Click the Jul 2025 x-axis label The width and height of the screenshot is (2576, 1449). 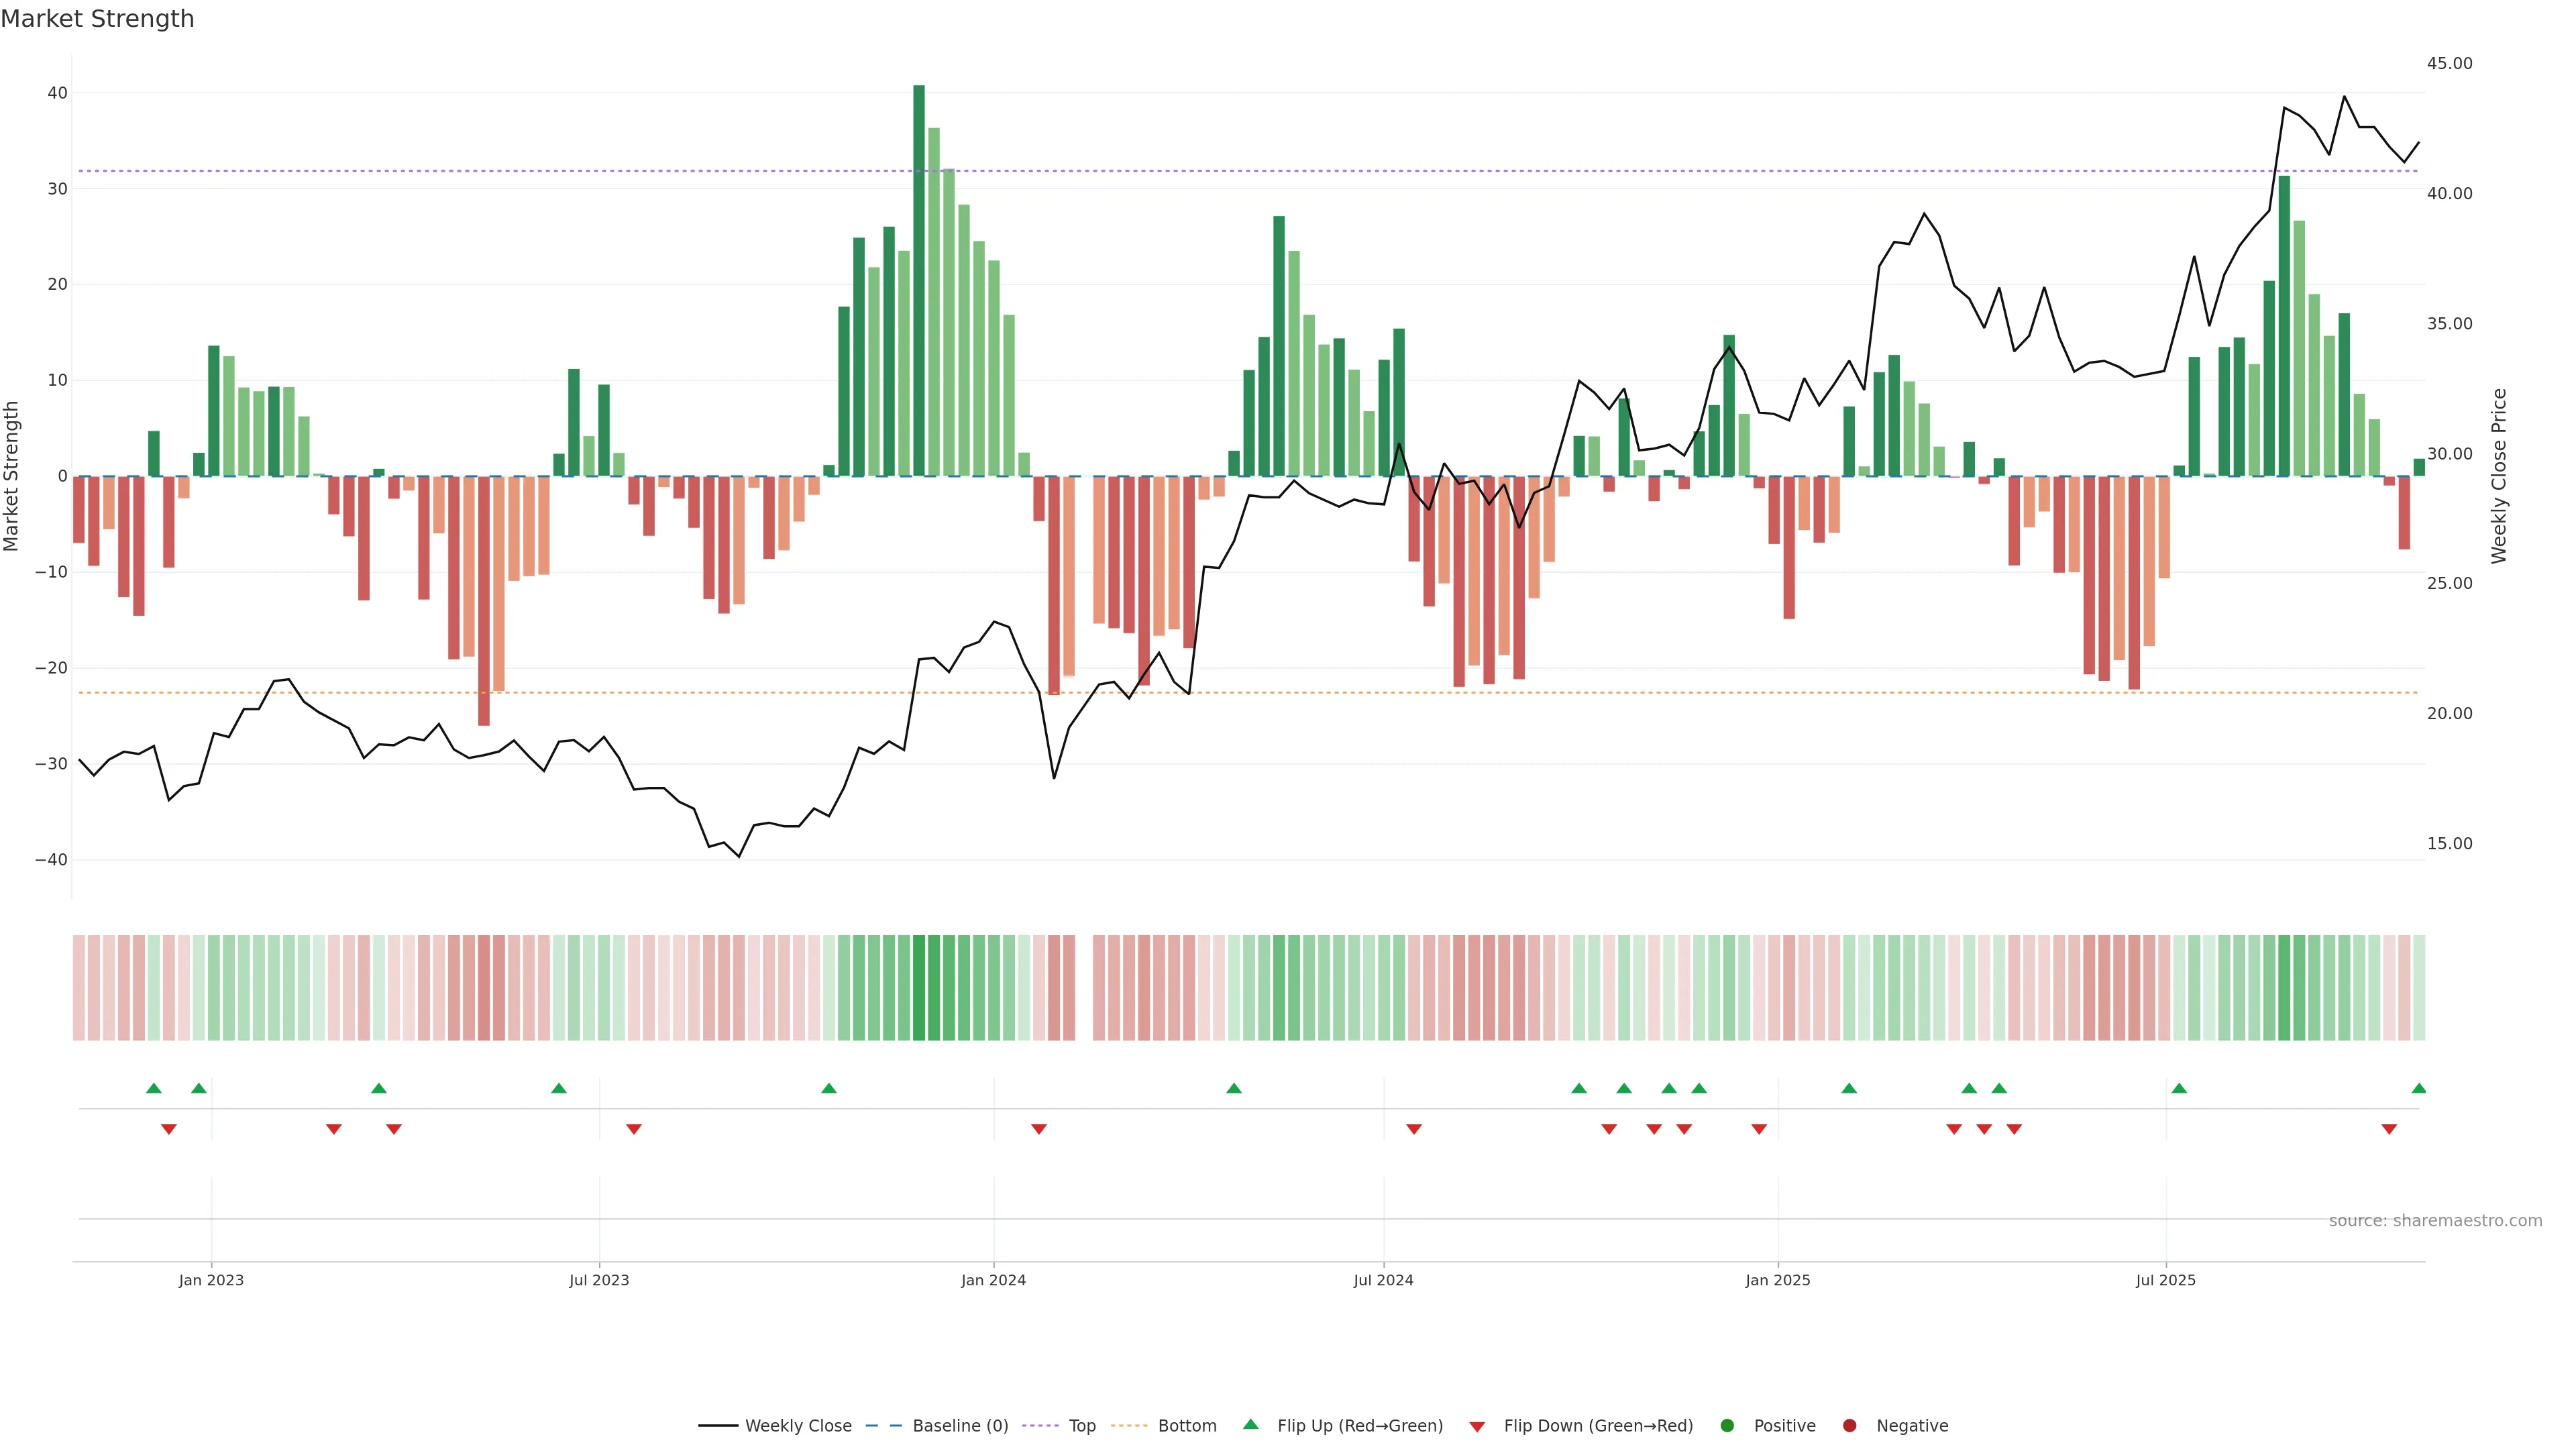2165,1280
